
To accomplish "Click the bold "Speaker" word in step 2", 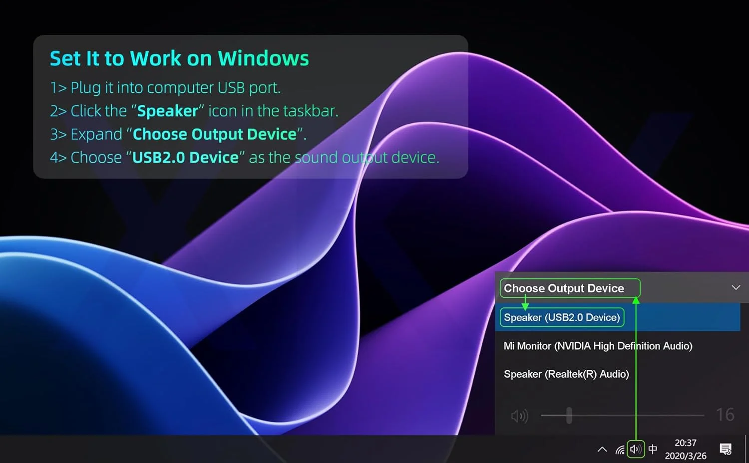I will (167, 111).
